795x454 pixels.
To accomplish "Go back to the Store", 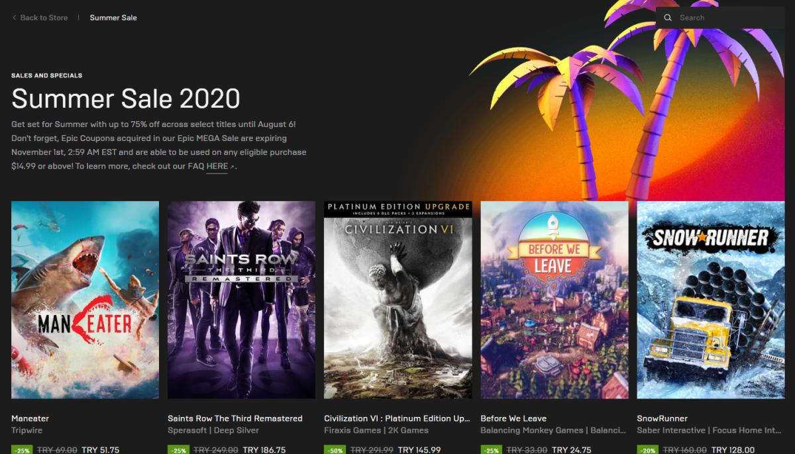I will click(40, 18).
